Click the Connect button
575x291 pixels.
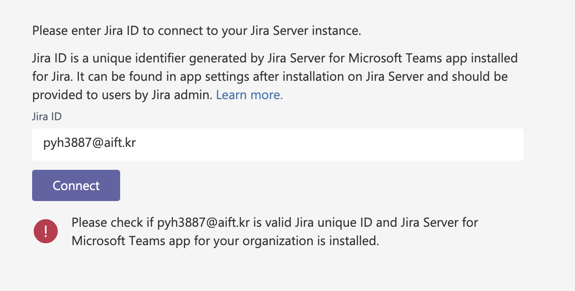pyautogui.click(x=76, y=185)
